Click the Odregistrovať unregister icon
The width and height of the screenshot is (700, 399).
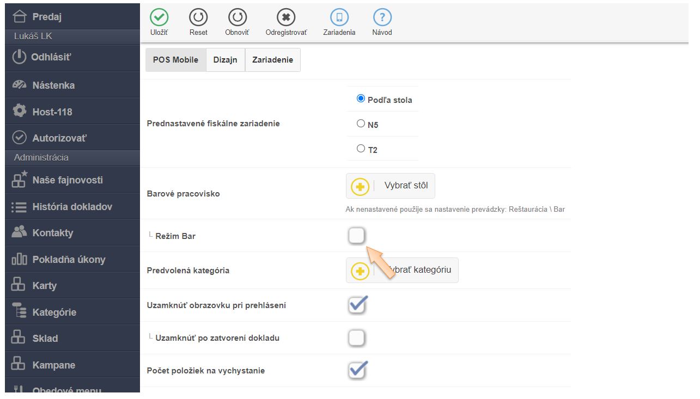(286, 17)
